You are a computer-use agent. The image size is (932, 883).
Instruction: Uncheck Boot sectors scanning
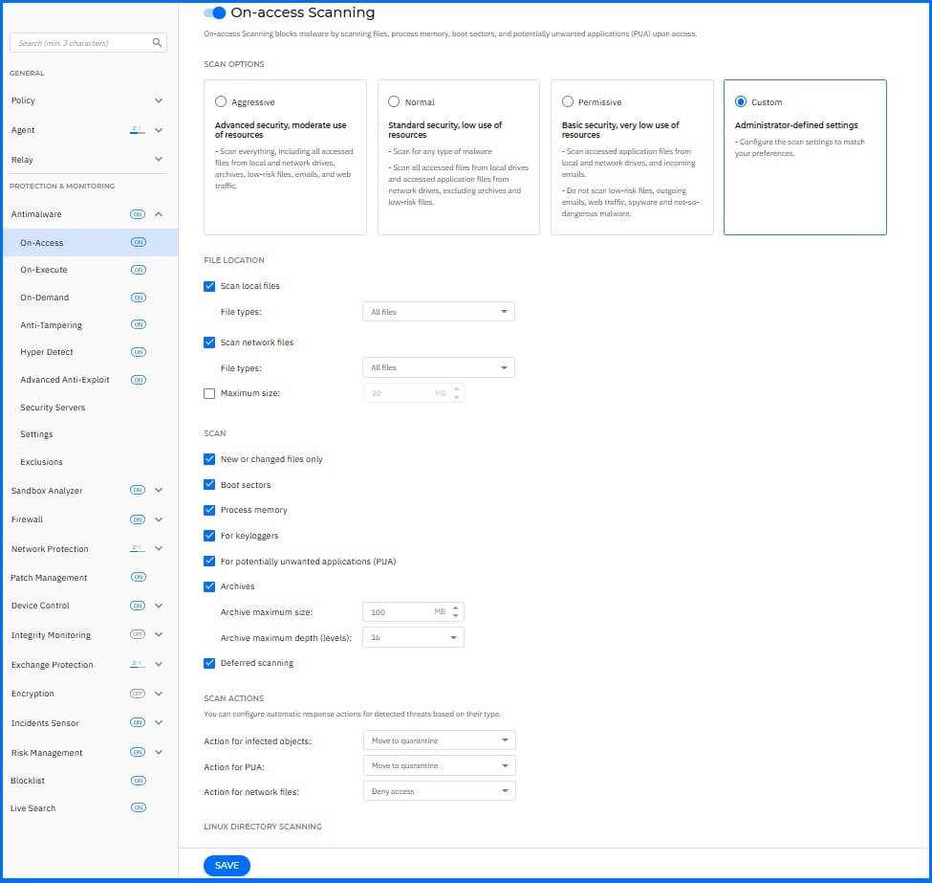pyautogui.click(x=209, y=484)
